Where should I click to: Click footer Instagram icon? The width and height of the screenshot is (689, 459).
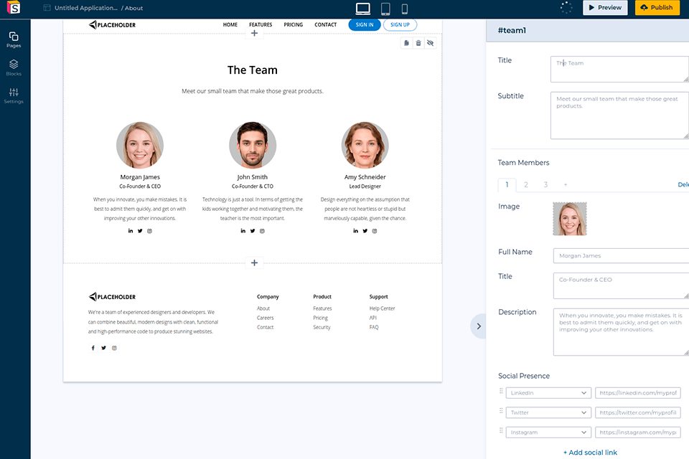coord(114,348)
